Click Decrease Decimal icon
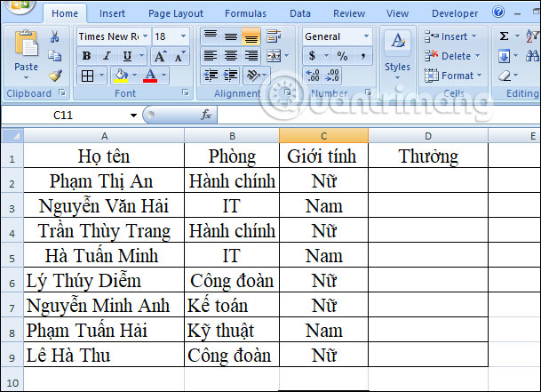 [332, 76]
